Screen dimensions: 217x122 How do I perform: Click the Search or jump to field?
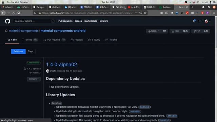pyautogui.click(x=34, y=21)
